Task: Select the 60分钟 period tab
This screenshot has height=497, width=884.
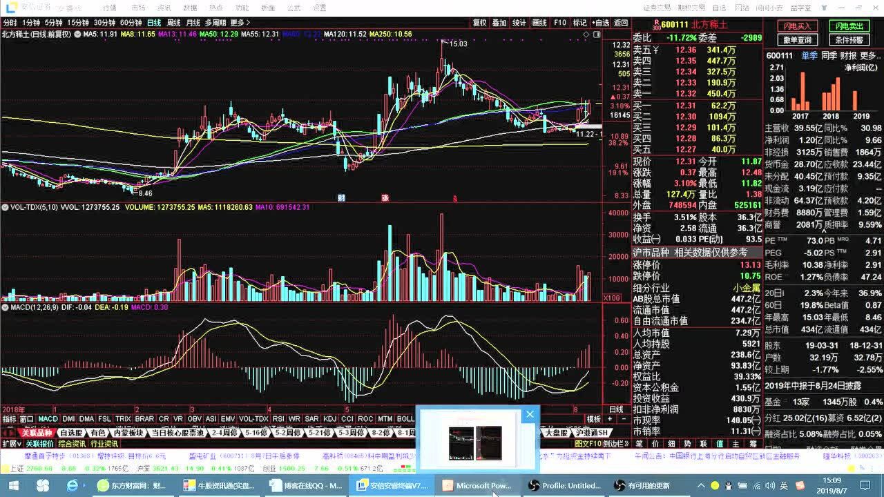Action: pos(131,23)
